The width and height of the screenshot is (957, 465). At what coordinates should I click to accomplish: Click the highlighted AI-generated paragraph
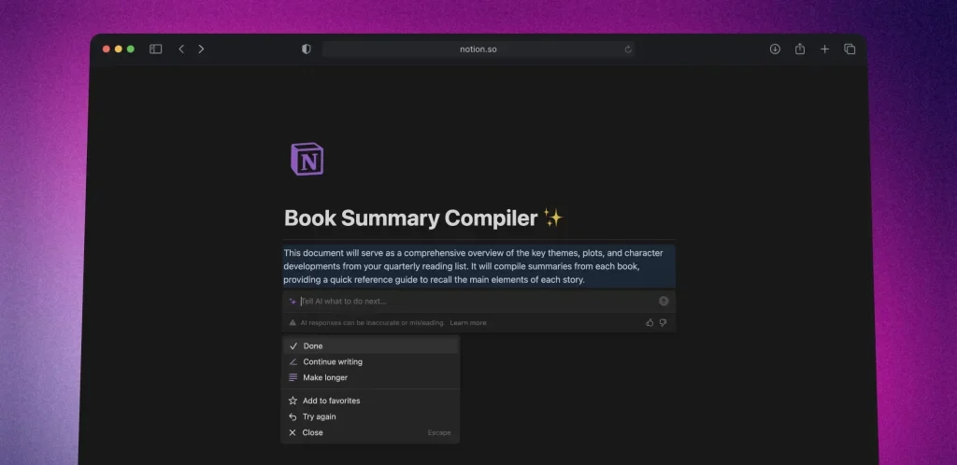coord(479,266)
